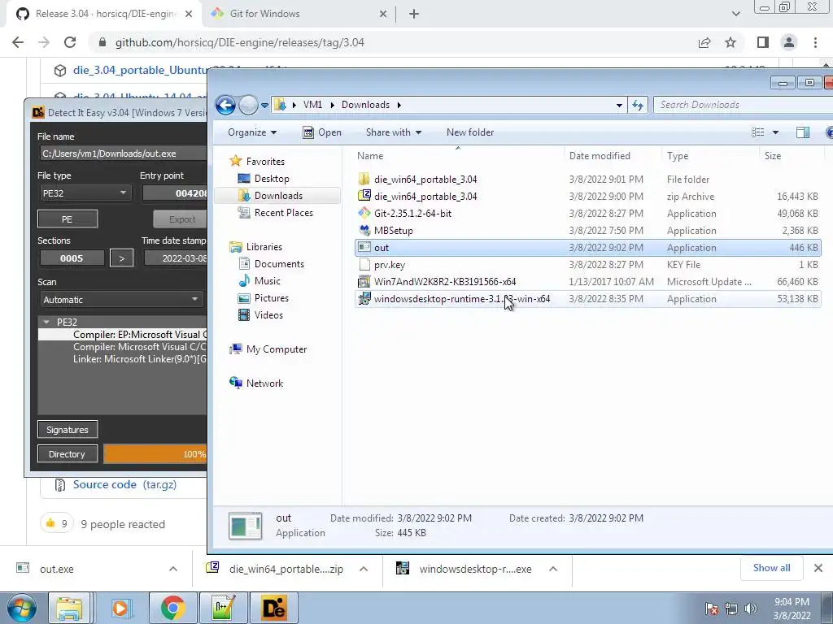833x624 pixels.
Task: Click the thumbs-up reaction button
Action: coord(57,524)
